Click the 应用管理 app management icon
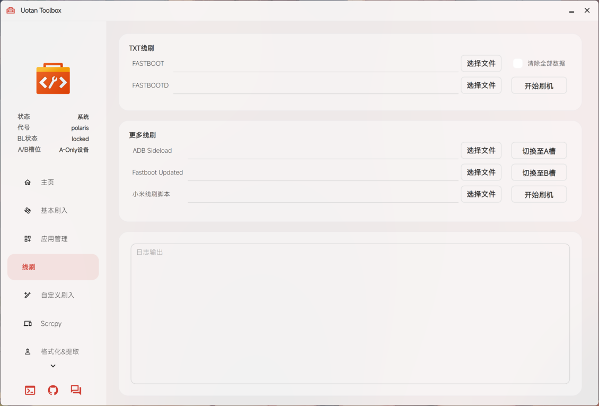Viewport: 599px width, 406px height. (x=28, y=238)
